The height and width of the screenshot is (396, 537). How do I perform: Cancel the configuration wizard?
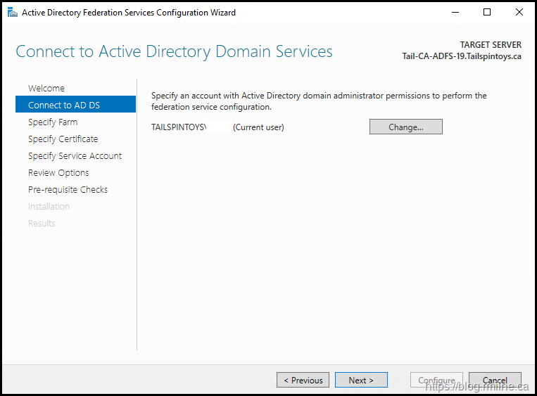coord(495,380)
